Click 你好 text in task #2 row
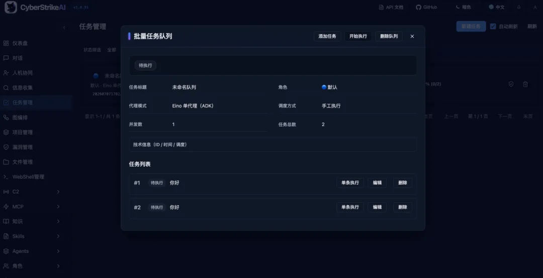543x278 pixels. coord(174,207)
